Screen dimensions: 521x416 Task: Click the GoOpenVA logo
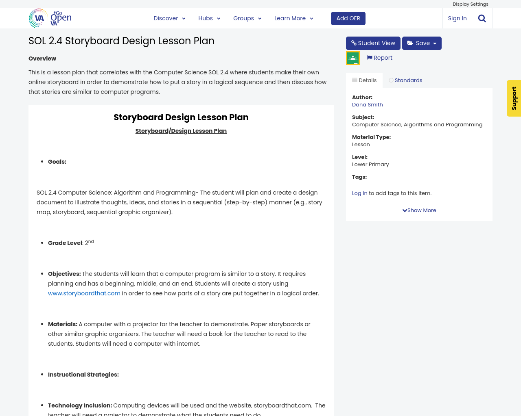point(50,18)
